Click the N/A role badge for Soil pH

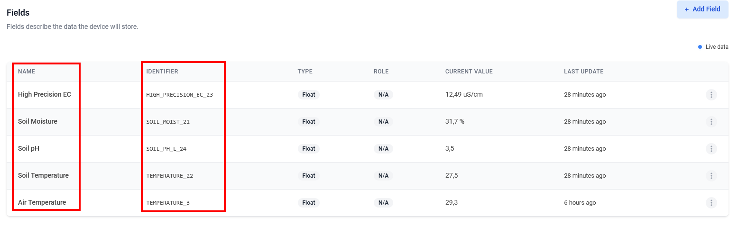point(383,149)
